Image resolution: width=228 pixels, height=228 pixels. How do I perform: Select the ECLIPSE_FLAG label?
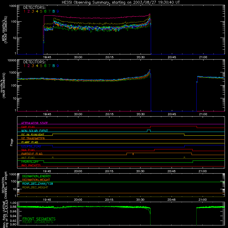(31, 146)
